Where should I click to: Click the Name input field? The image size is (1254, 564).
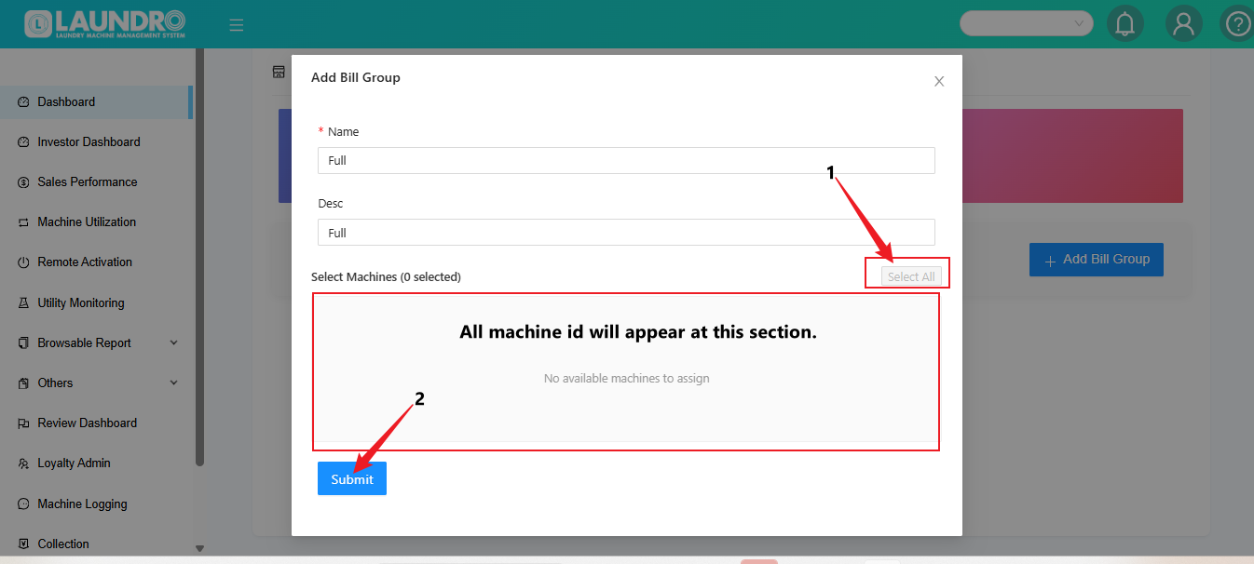pyautogui.click(x=626, y=160)
